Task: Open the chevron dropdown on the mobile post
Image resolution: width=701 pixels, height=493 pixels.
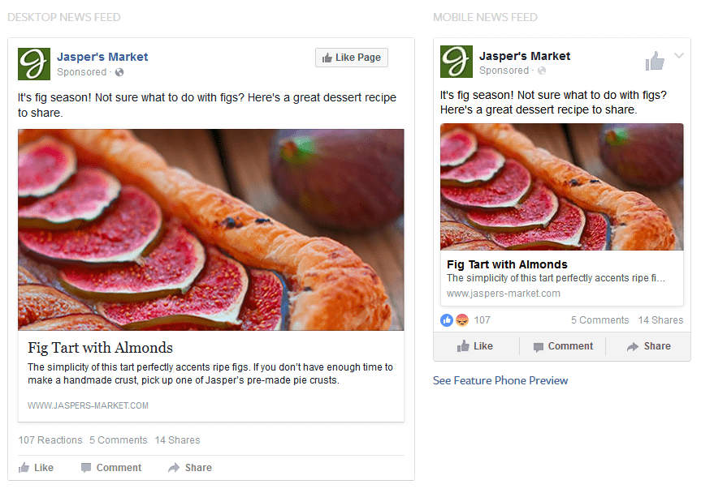Action: tap(677, 57)
